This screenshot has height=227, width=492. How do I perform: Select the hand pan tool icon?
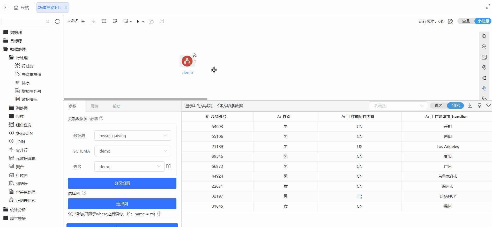[x=484, y=88]
